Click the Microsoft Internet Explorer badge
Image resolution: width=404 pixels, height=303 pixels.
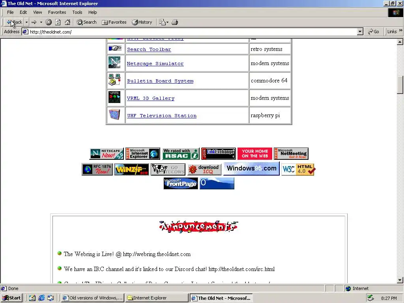143,154
